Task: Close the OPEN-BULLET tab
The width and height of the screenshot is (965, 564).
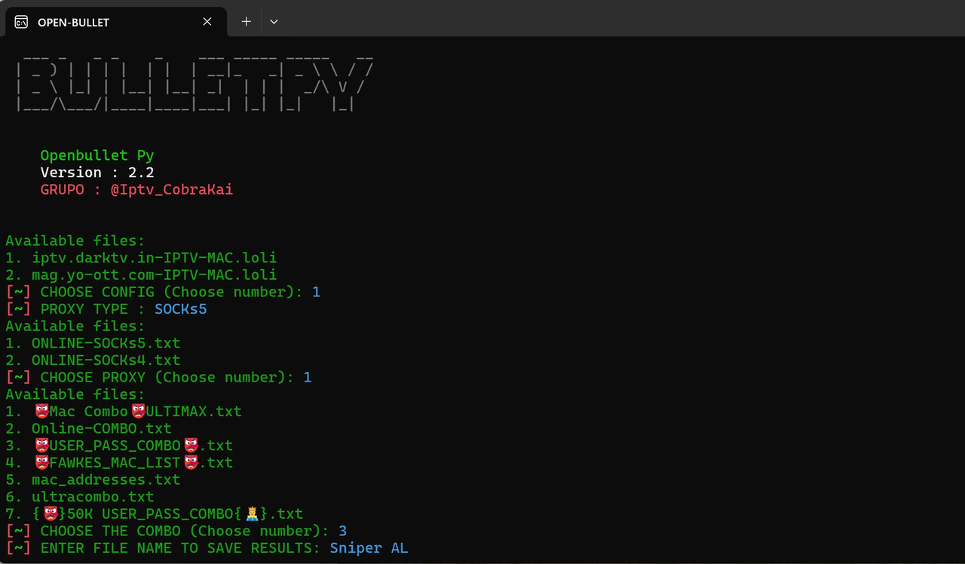Action: 207,22
